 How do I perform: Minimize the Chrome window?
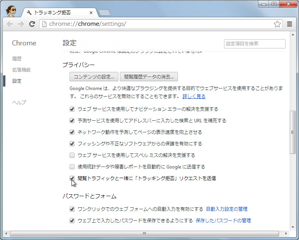coord(264,4)
